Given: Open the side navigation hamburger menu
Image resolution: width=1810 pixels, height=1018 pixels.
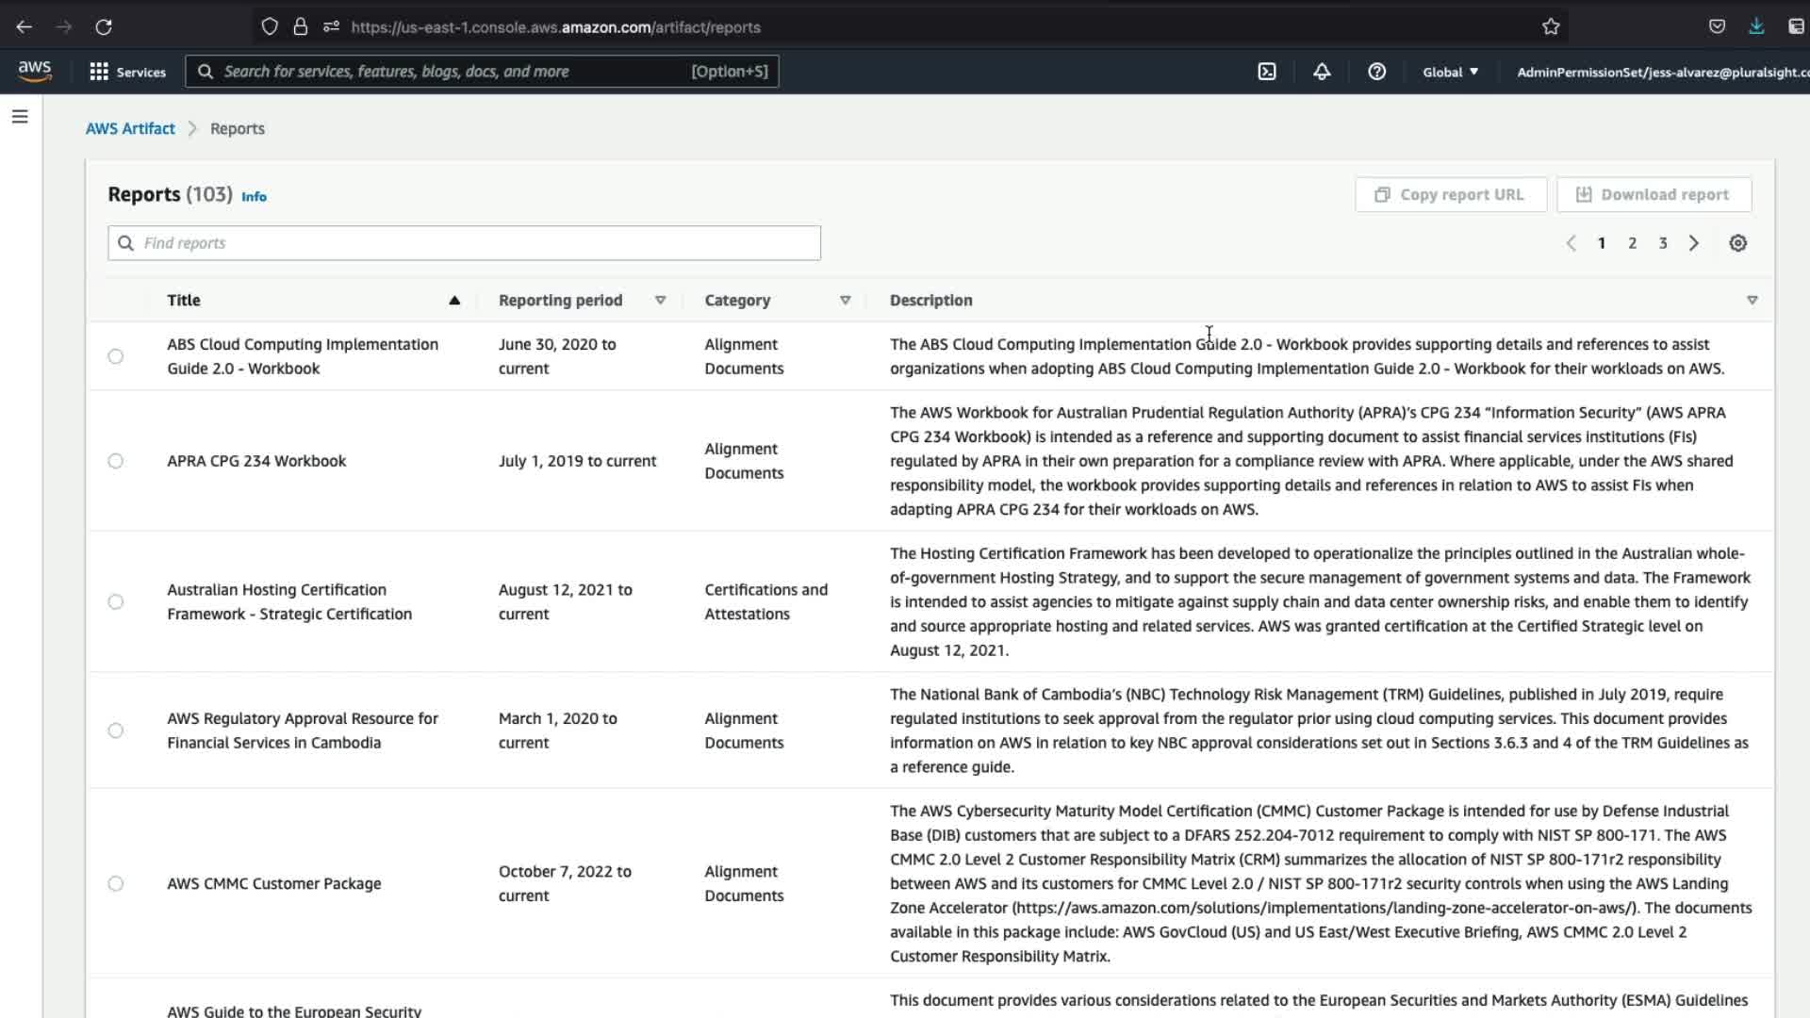Looking at the screenshot, I should 20,117.
